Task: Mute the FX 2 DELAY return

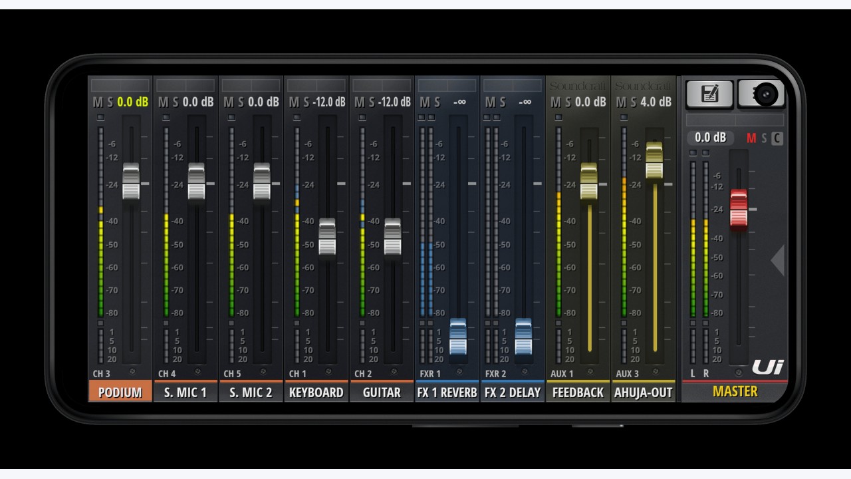Action: point(490,102)
